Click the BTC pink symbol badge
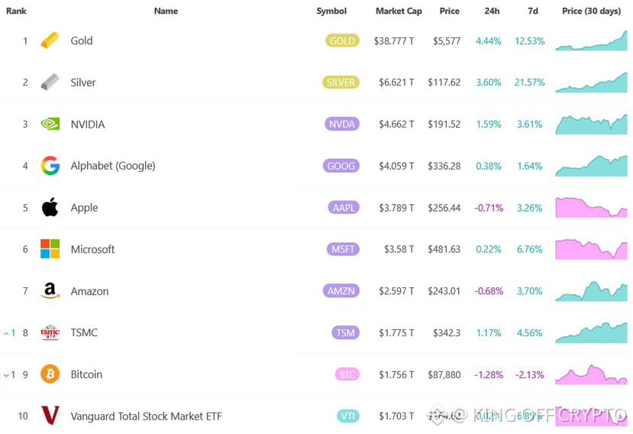The image size is (633, 434). pyautogui.click(x=346, y=374)
